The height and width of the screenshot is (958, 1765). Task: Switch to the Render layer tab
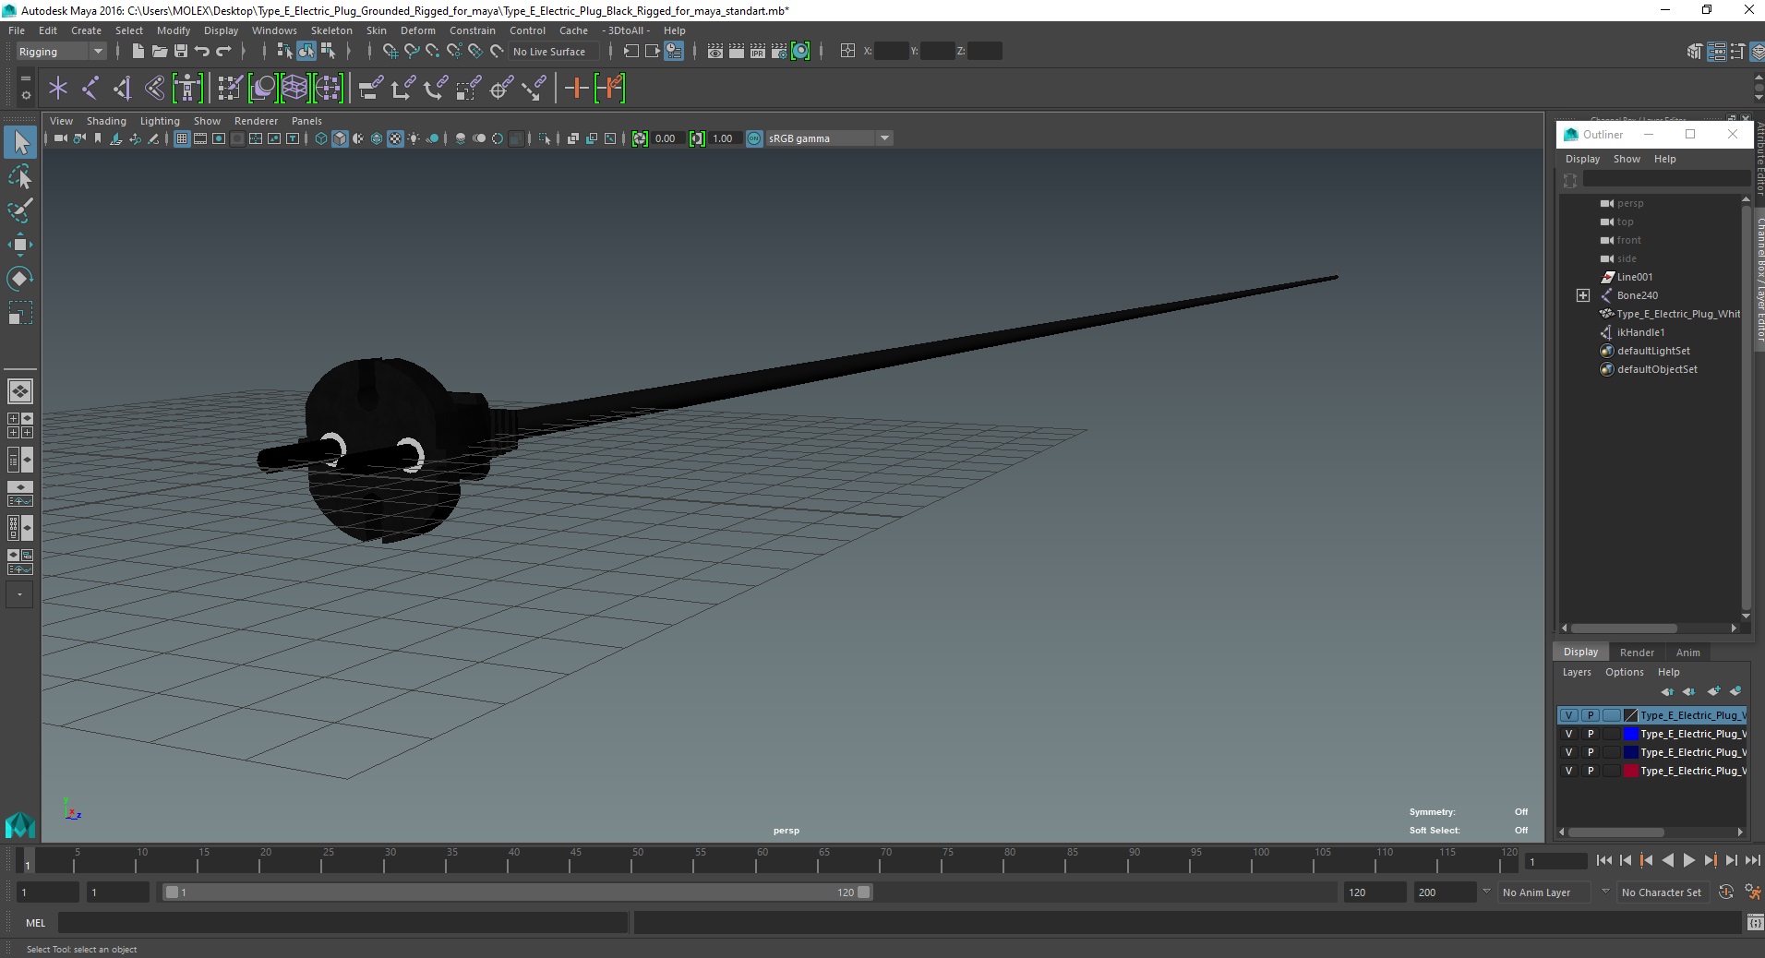[1637, 653]
